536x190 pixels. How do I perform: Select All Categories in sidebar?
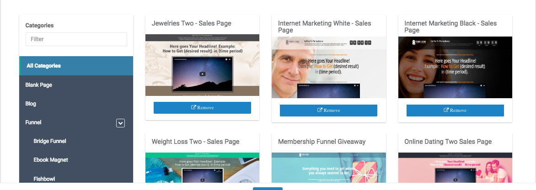tap(76, 66)
